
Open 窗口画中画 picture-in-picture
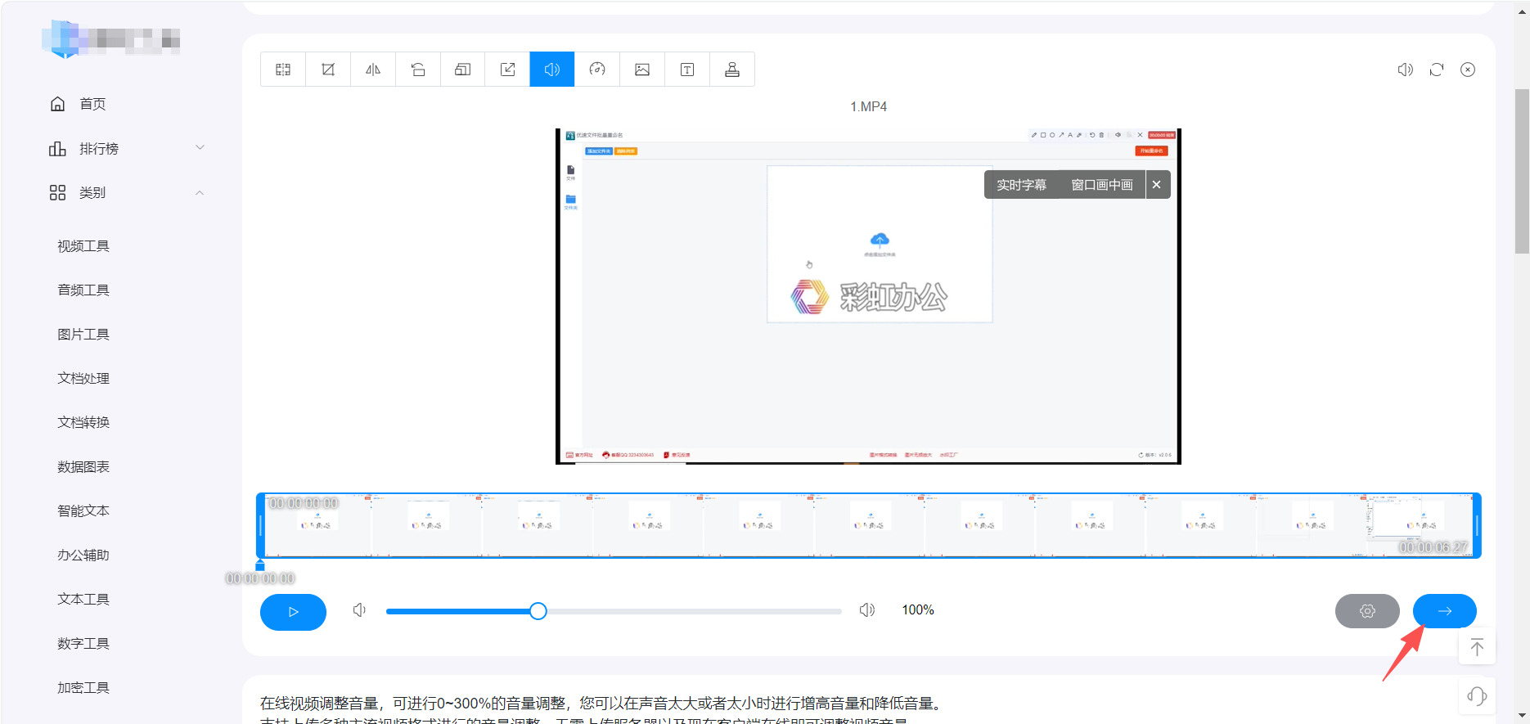click(x=1102, y=185)
